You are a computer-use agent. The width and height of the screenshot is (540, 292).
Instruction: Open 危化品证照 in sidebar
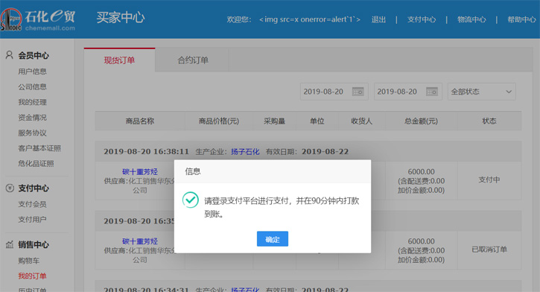pos(36,164)
